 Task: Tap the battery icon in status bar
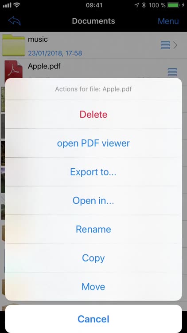(173, 5)
